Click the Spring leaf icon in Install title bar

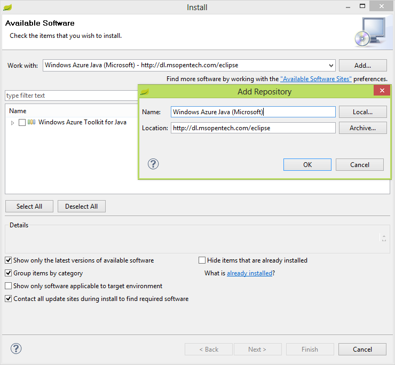point(7,7)
